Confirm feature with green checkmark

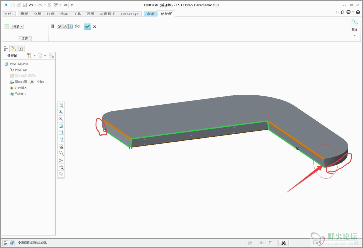[88, 26]
